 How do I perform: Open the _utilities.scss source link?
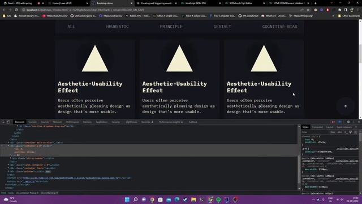347,148
